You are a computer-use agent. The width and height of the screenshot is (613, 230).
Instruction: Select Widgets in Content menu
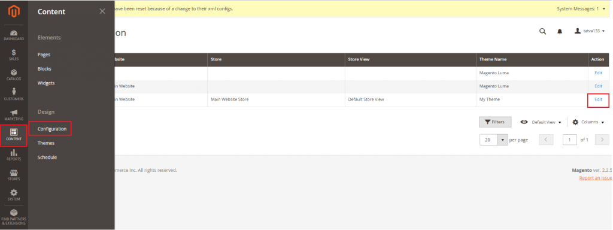tap(46, 83)
